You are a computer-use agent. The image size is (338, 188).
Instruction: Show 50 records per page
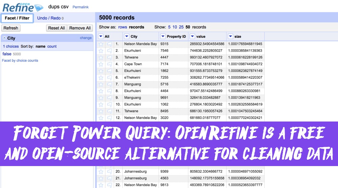[188, 27]
